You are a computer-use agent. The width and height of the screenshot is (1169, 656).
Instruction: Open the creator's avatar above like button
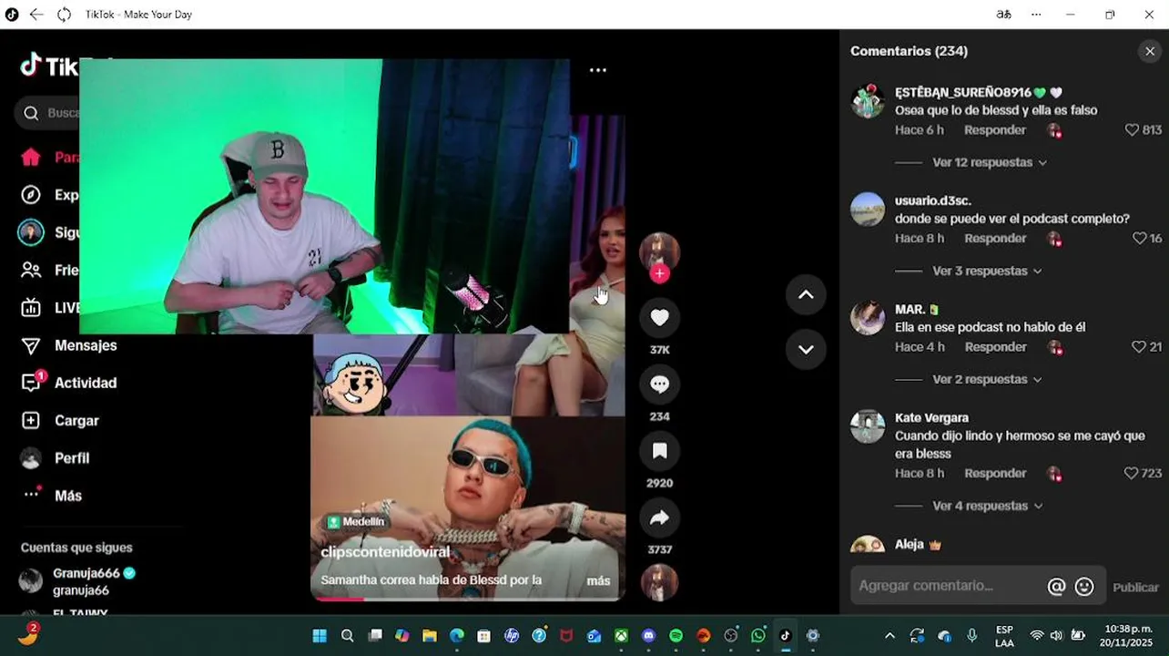click(660, 252)
